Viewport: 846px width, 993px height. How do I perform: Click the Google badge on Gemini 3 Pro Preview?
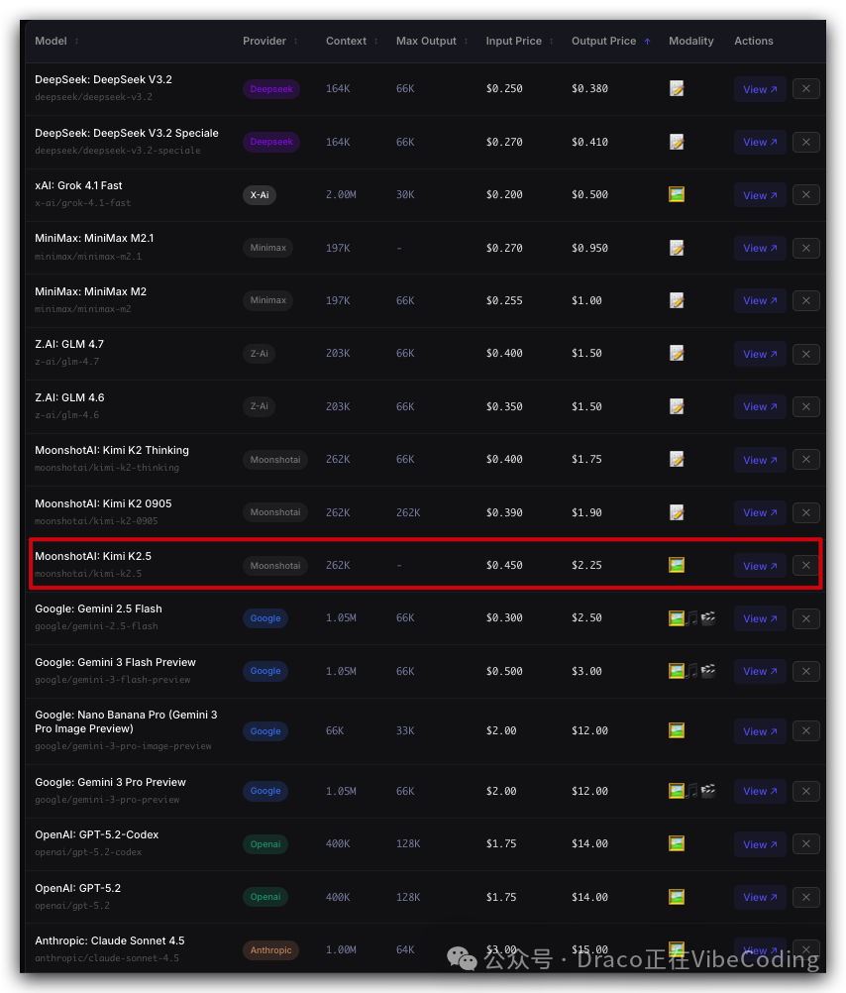pyautogui.click(x=264, y=791)
